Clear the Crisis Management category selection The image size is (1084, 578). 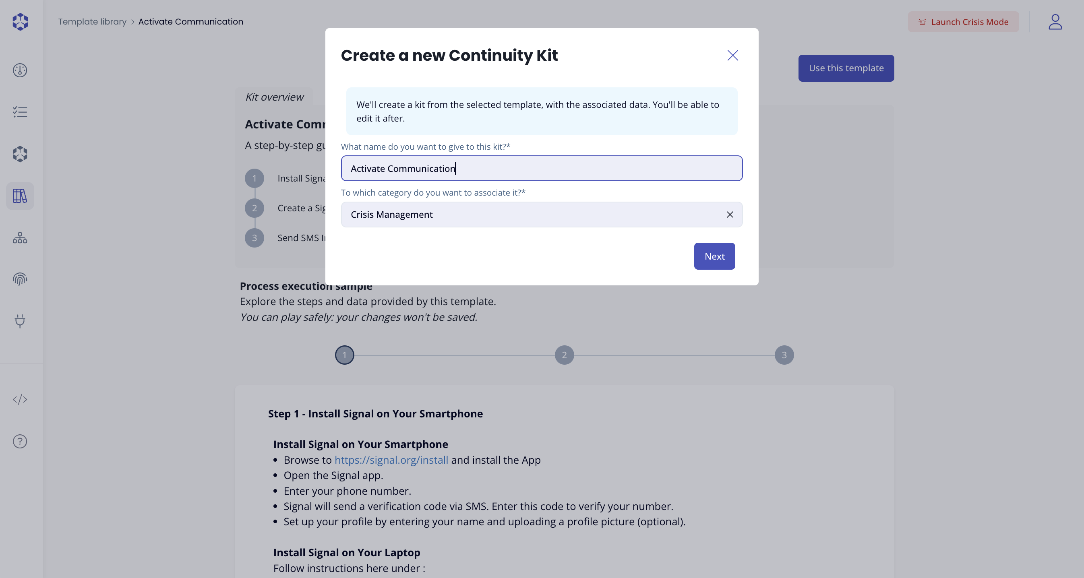click(730, 215)
